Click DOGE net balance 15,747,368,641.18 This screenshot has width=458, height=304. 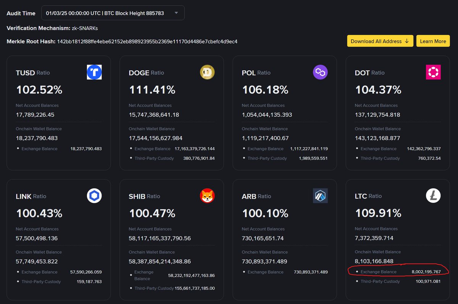[x=154, y=115]
